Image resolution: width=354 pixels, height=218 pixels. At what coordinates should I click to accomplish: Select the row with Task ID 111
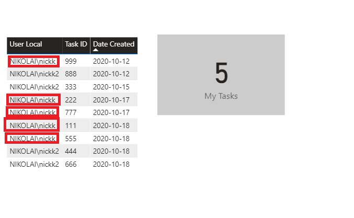point(72,125)
